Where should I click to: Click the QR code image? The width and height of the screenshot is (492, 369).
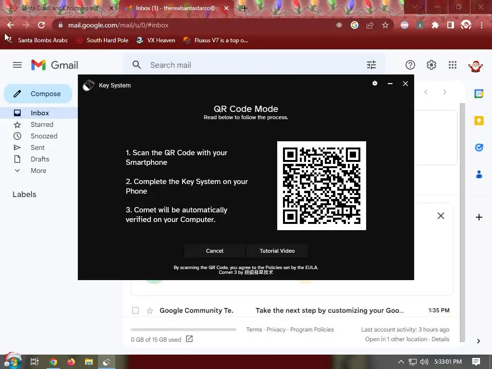(x=321, y=185)
